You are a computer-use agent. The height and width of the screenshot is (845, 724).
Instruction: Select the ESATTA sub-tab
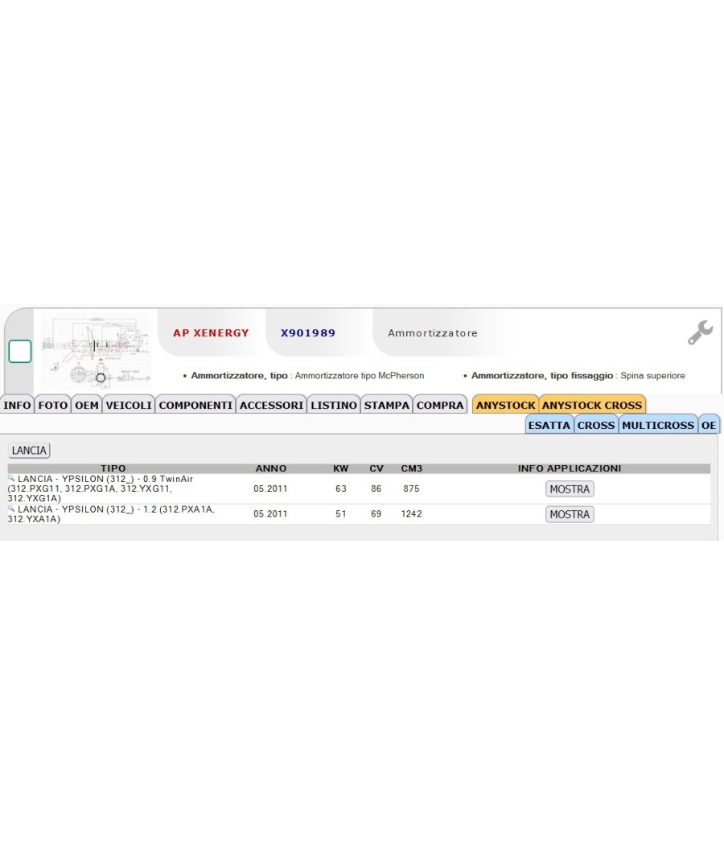[x=549, y=425]
